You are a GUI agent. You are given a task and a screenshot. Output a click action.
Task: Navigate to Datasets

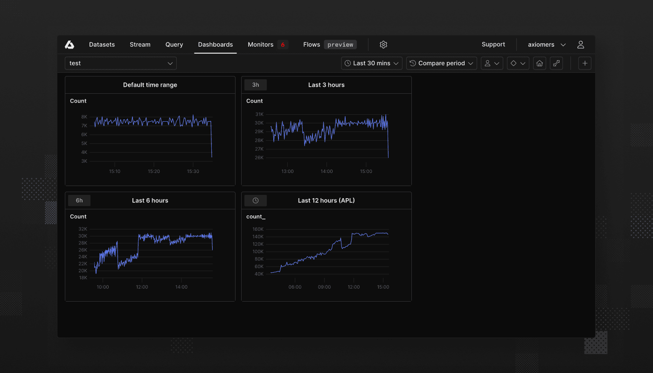(x=102, y=44)
